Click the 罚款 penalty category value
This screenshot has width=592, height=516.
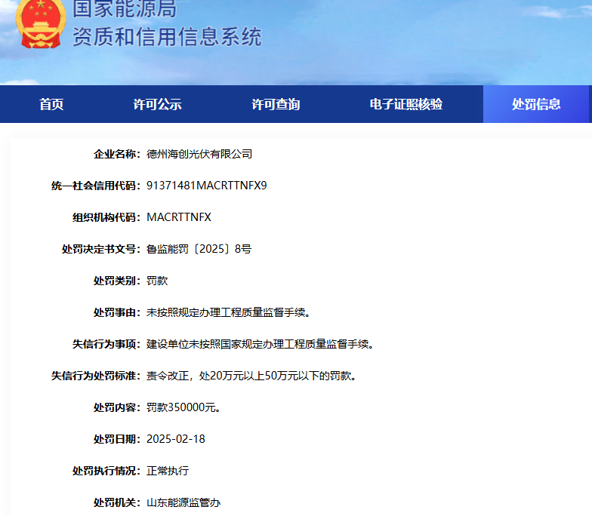[x=157, y=281]
